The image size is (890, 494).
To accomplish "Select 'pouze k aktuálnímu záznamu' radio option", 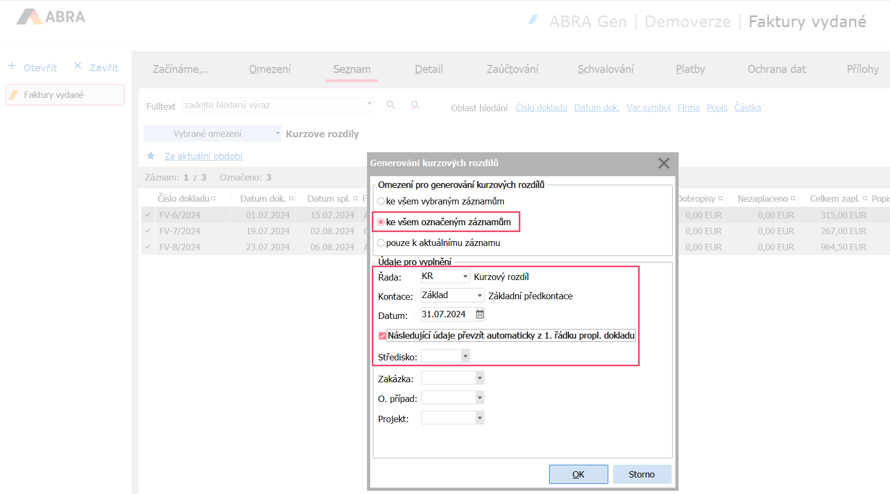I will click(x=381, y=243).
